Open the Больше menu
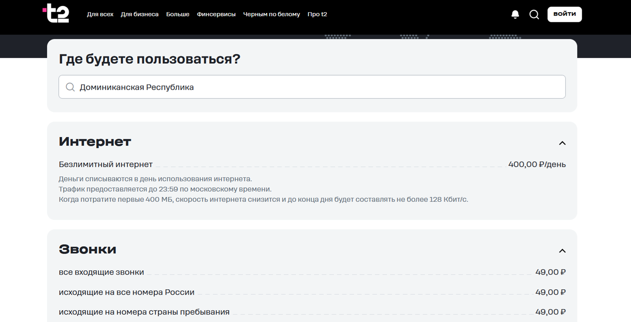This screenshot has width=631, height=322. point(178,14)
